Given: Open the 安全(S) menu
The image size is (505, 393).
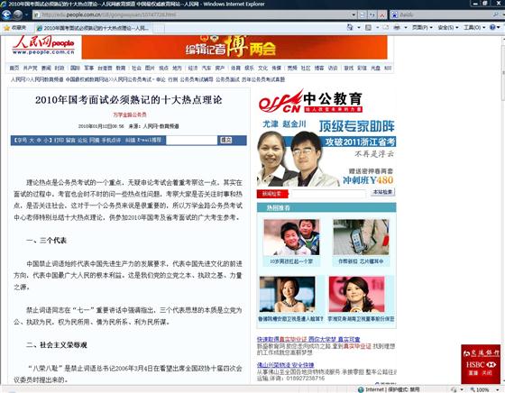Looking at the screenshot, I should click(x=447, y=27).
